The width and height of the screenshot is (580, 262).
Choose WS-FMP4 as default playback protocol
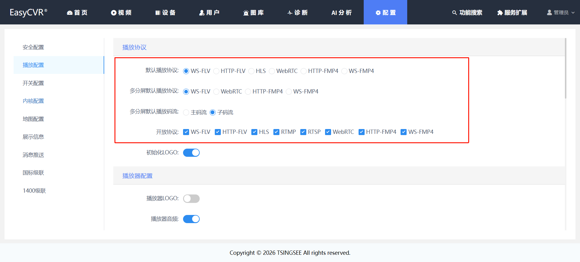344,71
